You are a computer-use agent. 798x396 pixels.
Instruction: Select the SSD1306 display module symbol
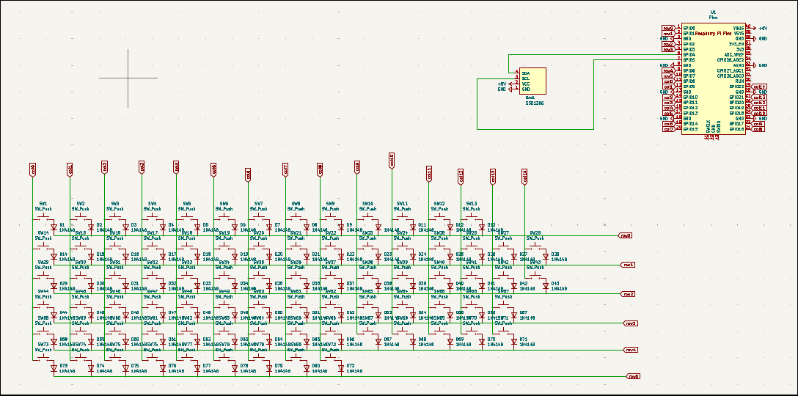pos(532,80)
